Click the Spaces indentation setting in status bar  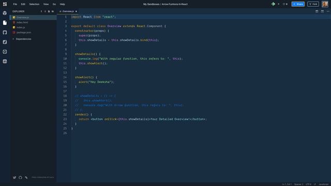298,184
